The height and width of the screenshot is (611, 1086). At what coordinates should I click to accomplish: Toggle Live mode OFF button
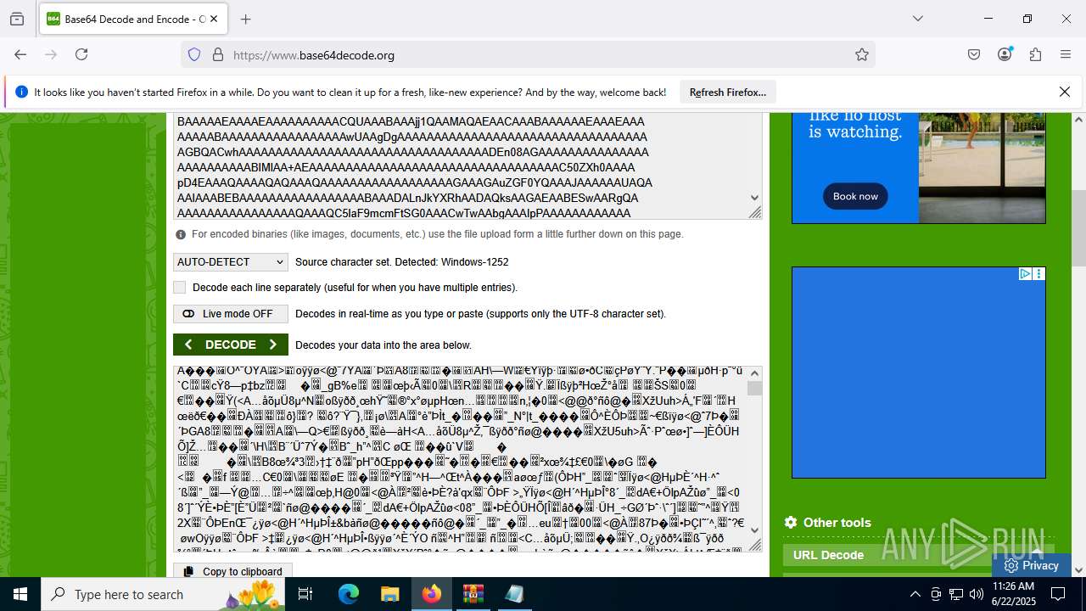point(231,314)
